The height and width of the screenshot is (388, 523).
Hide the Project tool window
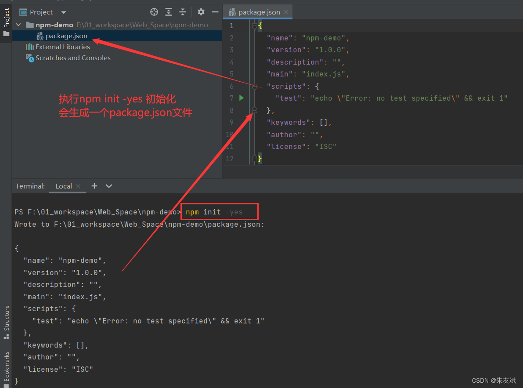tap(215, 12)
